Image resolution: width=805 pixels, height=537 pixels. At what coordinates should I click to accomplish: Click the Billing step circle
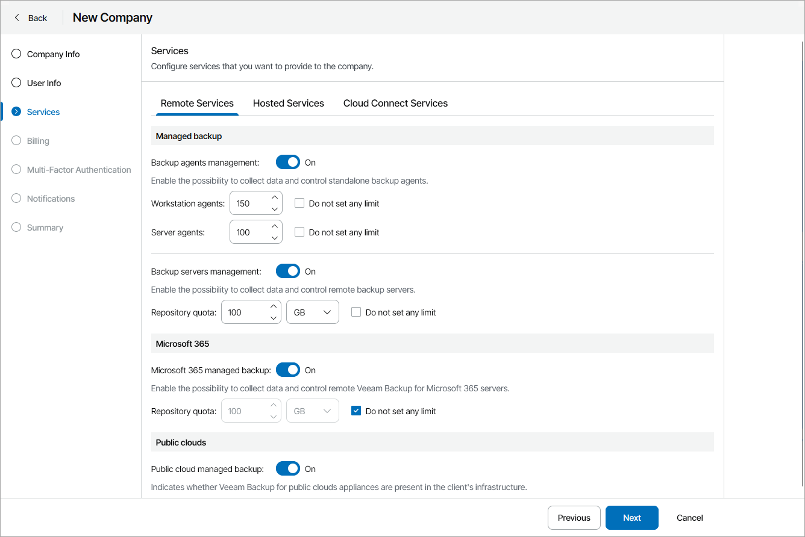click(16, 140)
